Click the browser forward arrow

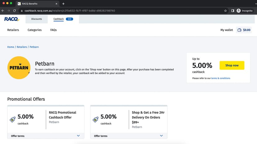pos(9,11)
